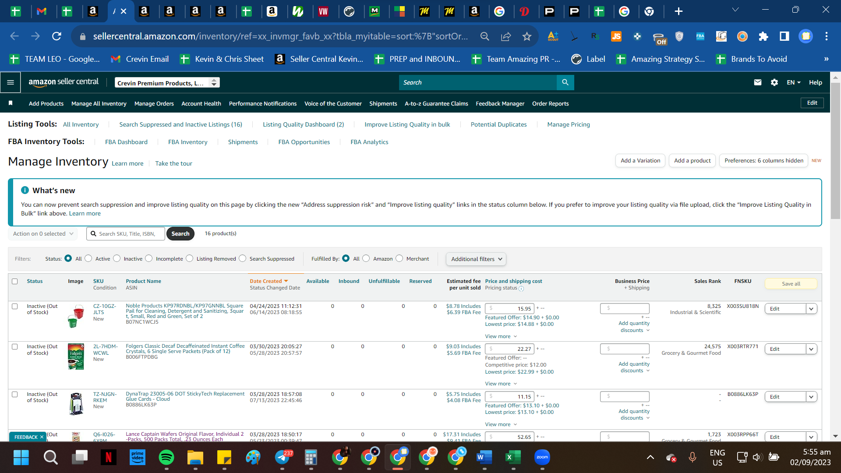Go to Performance Notifications menu item

point(263,104)
